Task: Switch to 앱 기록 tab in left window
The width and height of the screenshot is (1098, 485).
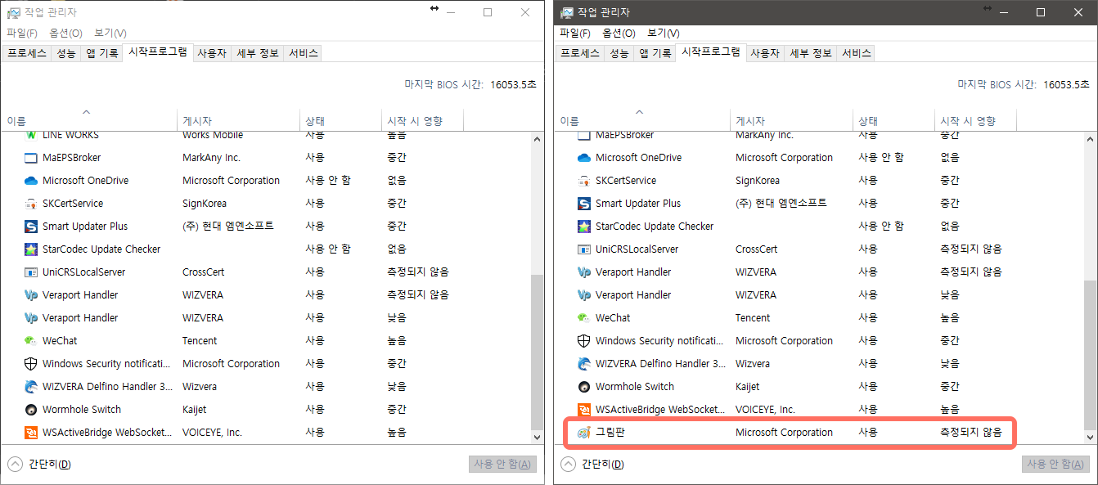Action: point(103,53)
